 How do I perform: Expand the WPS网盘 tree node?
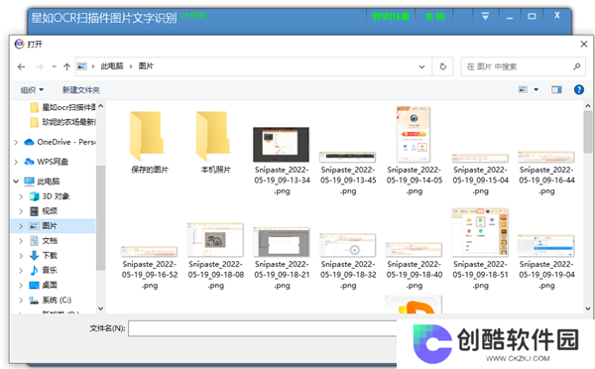[16, 162]
